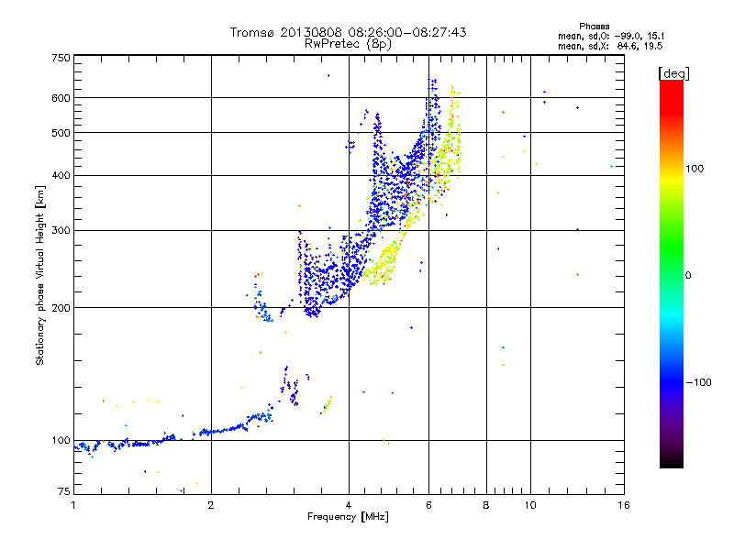Click the y-axis '500' tick label

61,133
